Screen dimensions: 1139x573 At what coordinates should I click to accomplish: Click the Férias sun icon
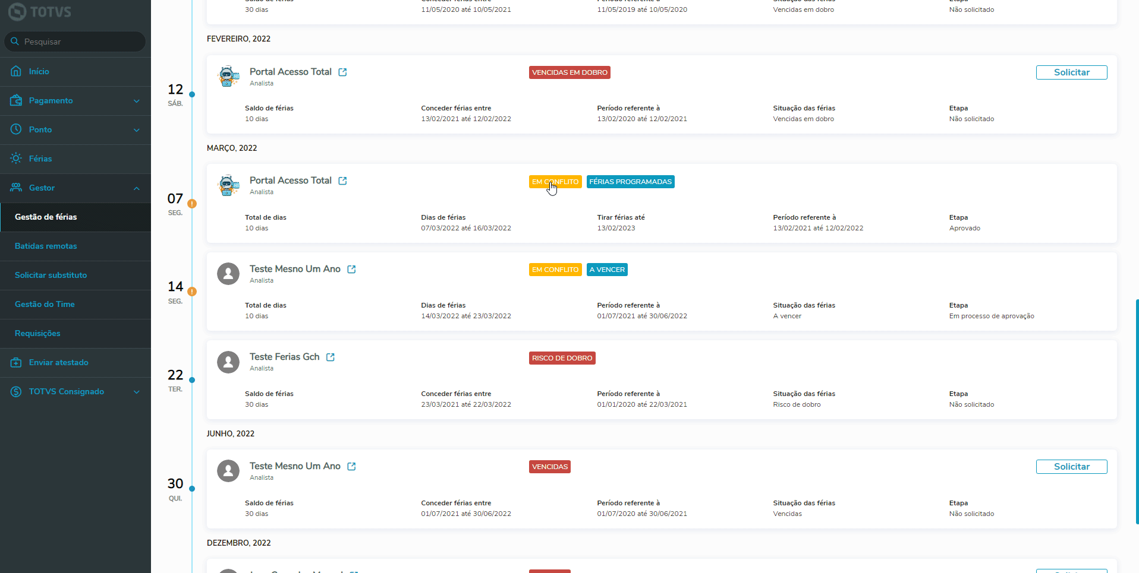(16, 159)
